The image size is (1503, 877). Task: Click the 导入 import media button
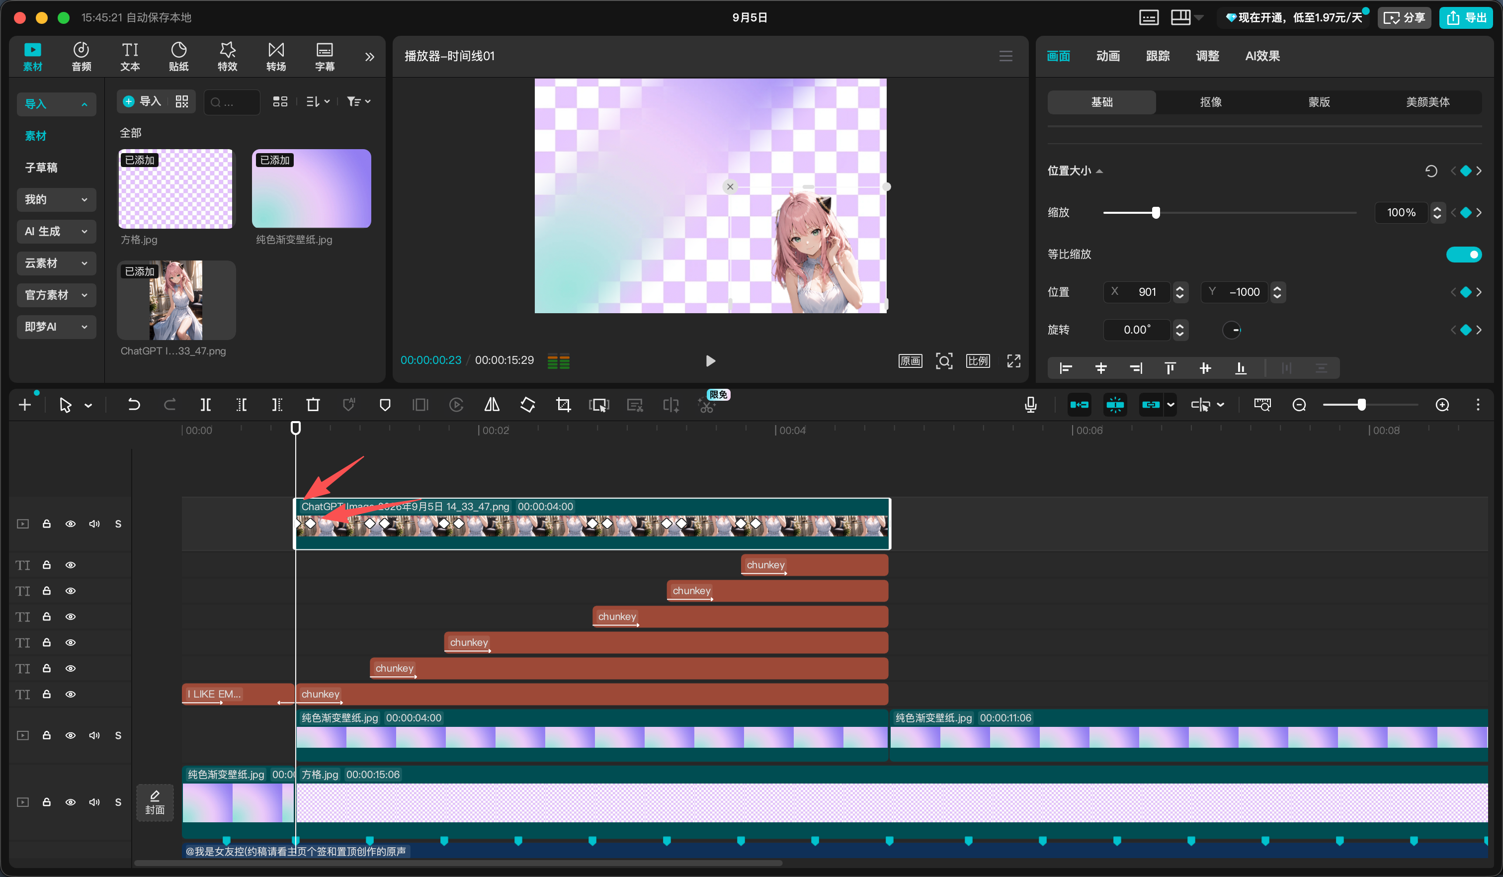tap(143, 101)
